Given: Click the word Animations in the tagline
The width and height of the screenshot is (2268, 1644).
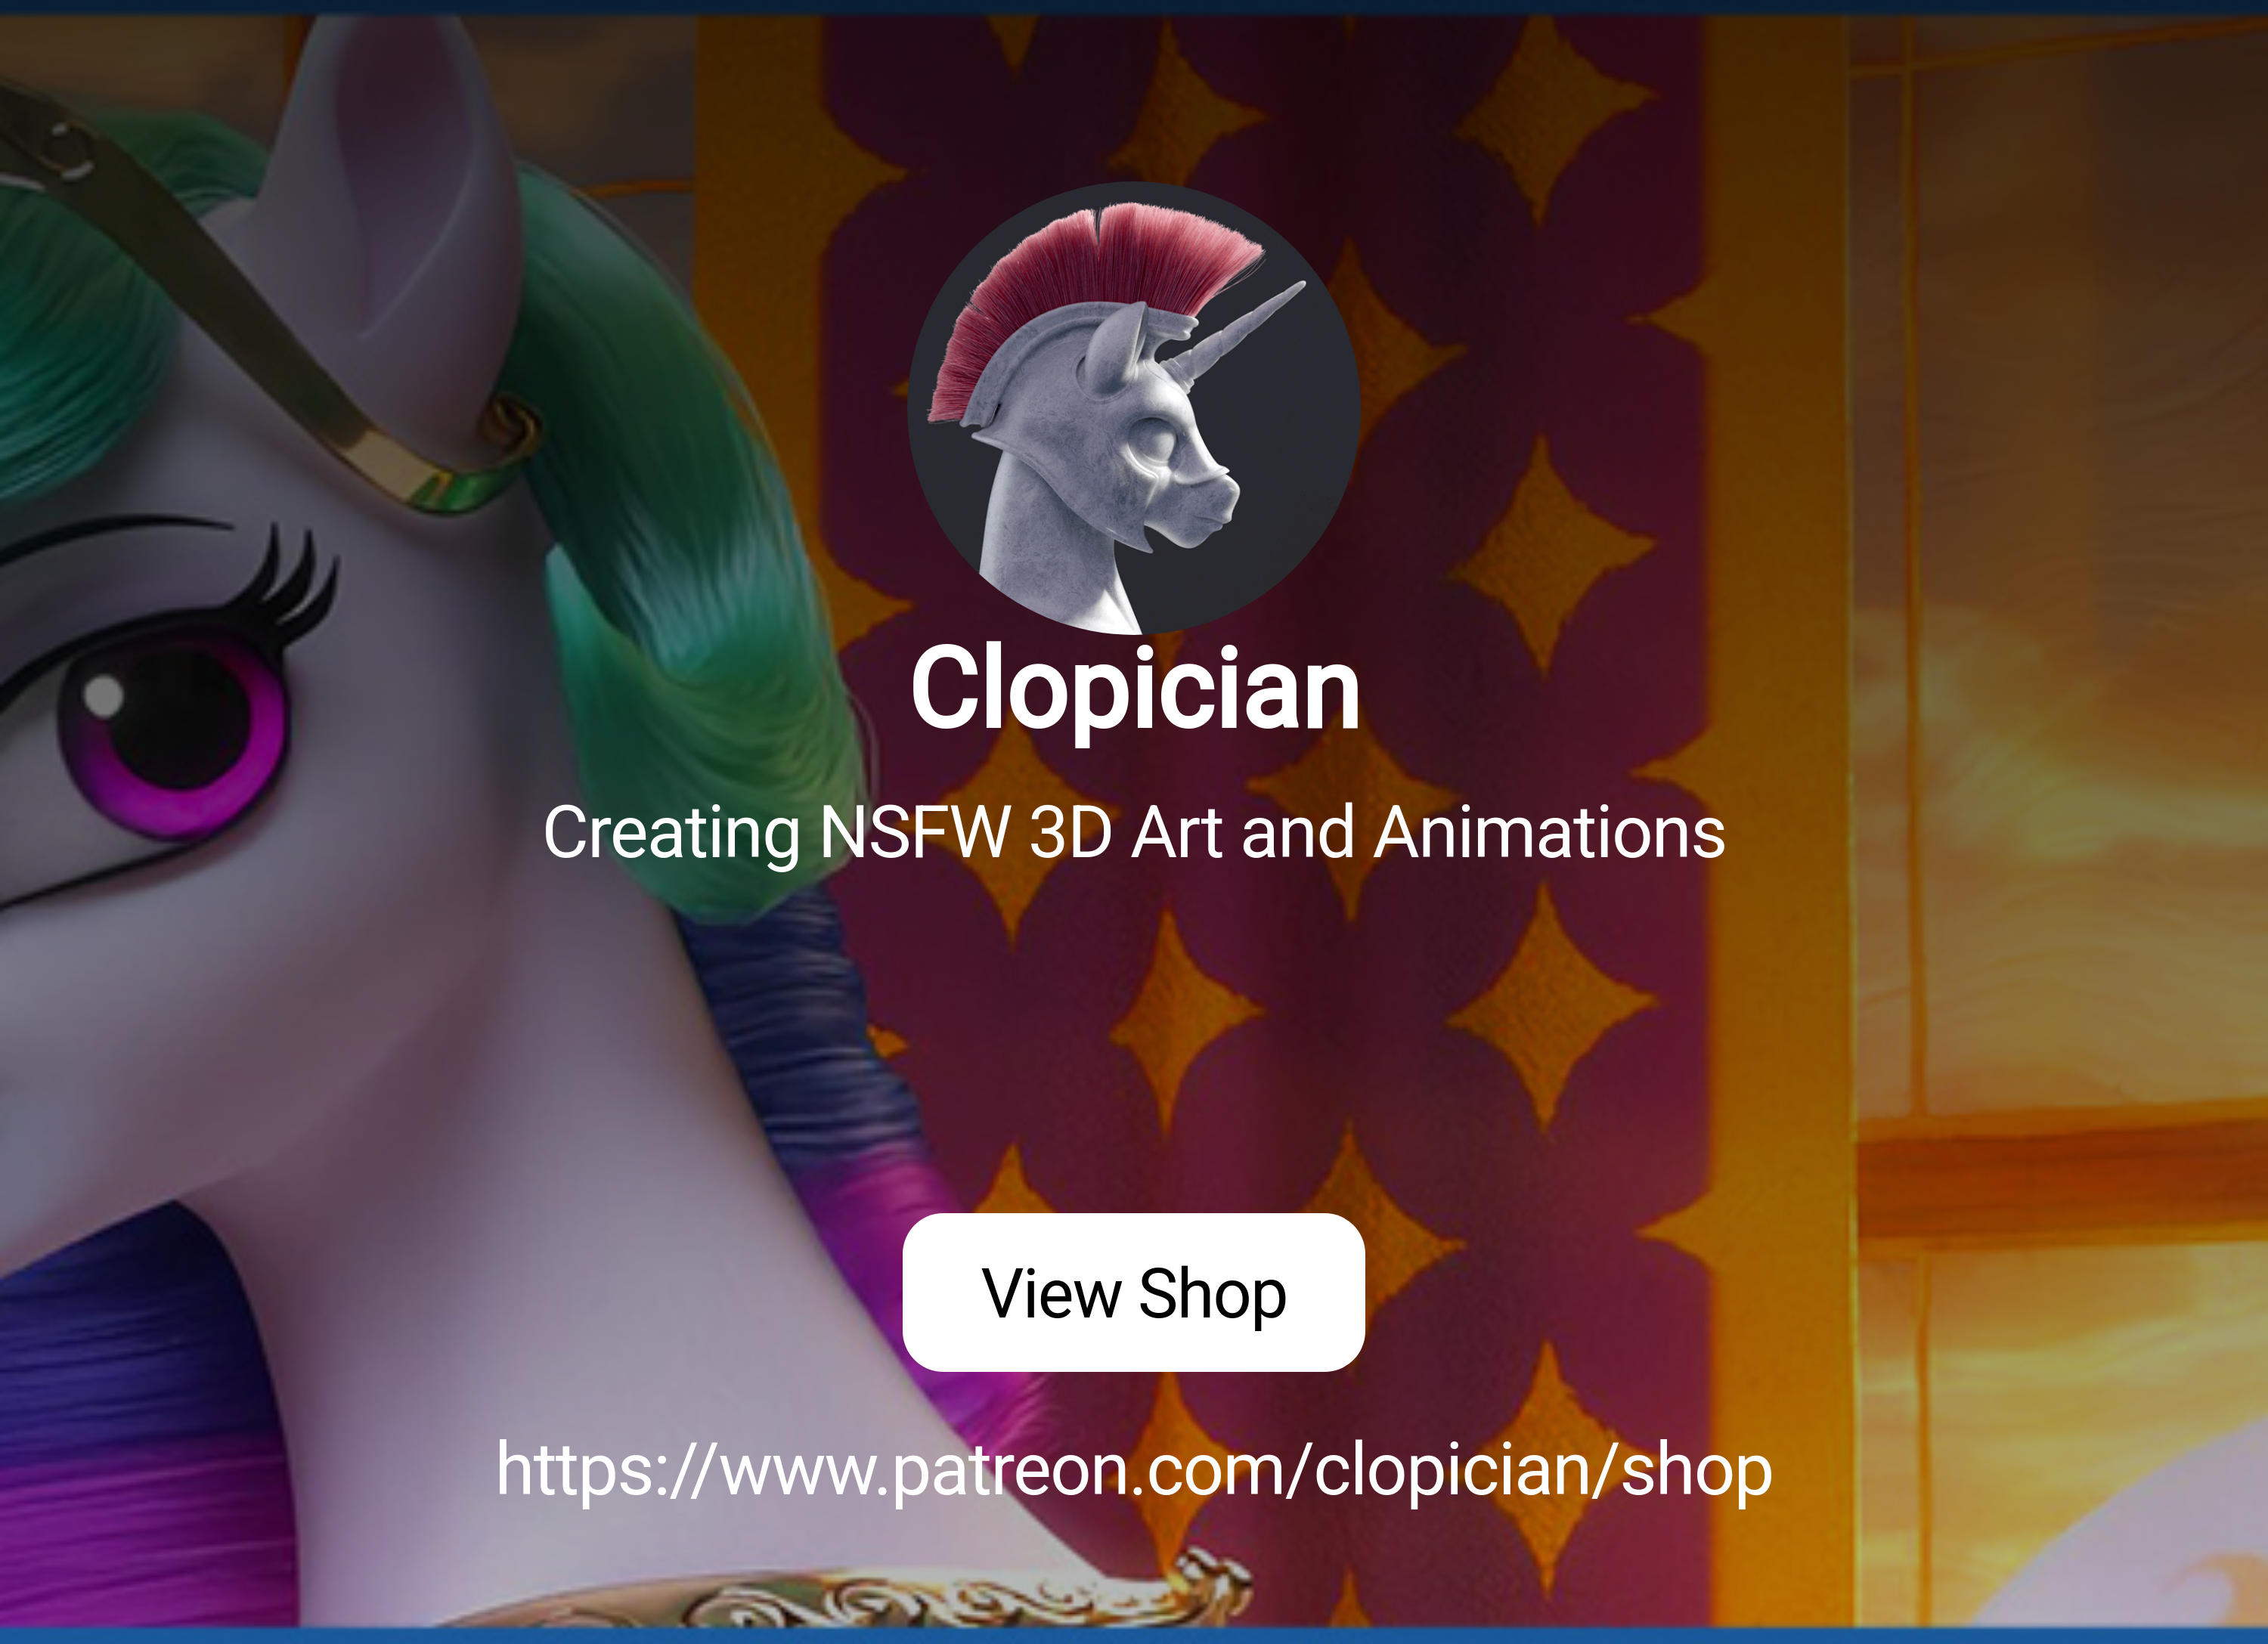Looking at the screenshot, I should point(1549,832).
